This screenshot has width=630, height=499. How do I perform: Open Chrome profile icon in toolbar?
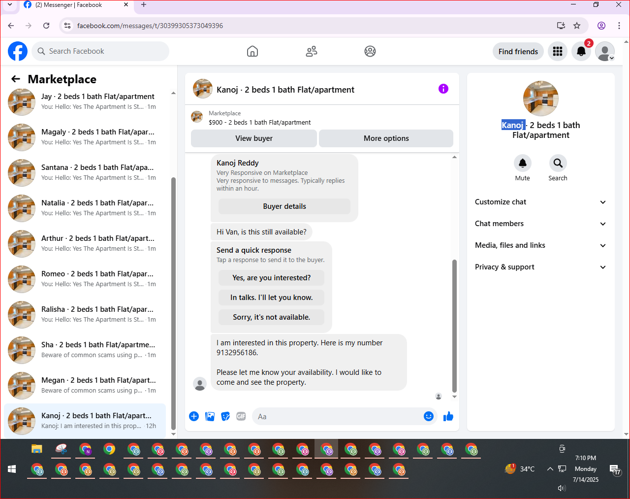(x=601, y=26)
